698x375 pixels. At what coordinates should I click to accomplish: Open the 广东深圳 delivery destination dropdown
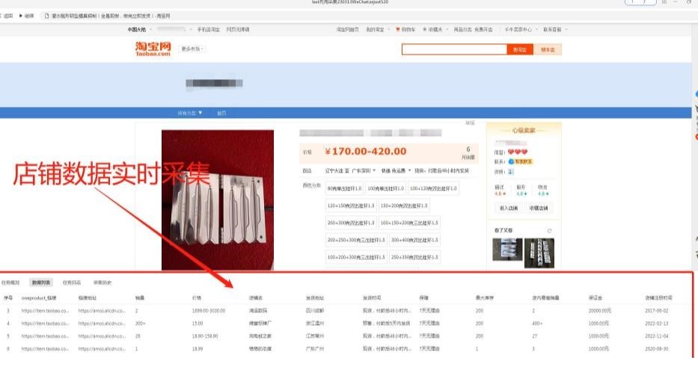pos(364,170)
